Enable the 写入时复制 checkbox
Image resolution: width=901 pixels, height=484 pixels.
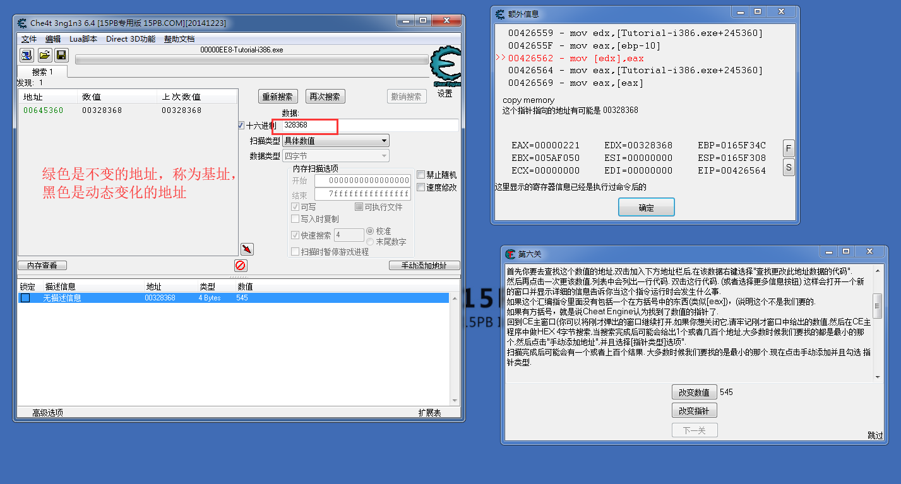[295, 219]
